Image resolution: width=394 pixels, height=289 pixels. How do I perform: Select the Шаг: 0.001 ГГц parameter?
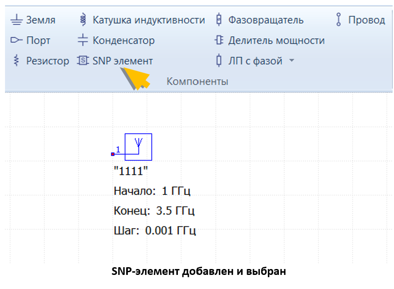point(154,231)
